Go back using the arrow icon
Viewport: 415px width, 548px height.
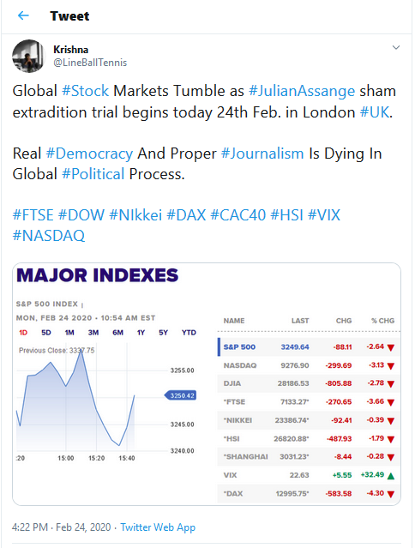point(23,15)
